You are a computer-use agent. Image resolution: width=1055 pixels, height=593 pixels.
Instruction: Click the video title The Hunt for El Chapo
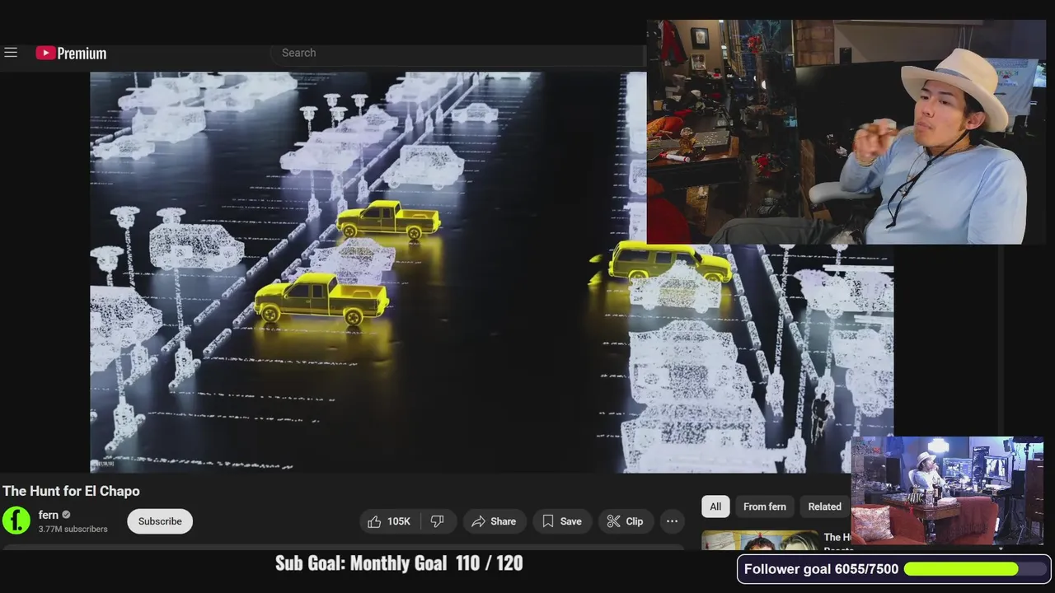click(71, 491)
